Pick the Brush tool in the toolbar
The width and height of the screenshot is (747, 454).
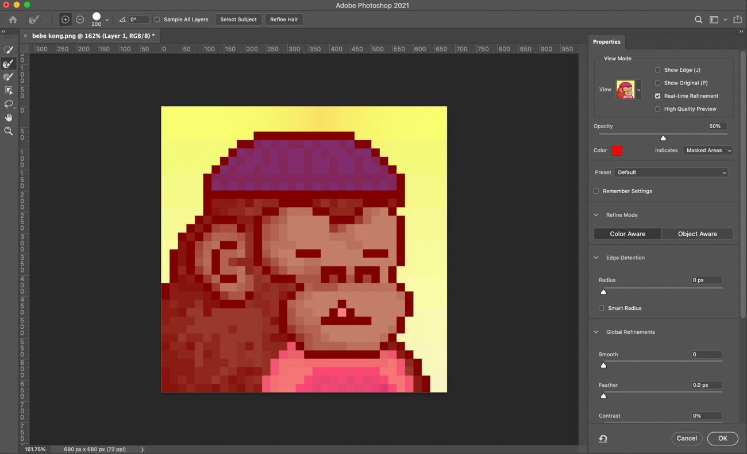[x=9, y=77]
